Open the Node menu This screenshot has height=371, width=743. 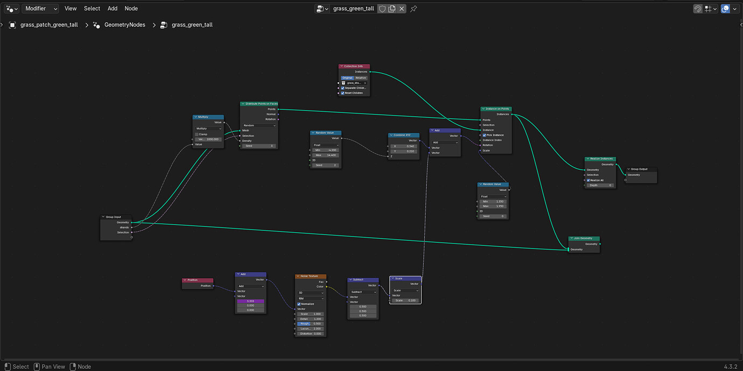pyautogui.click(x=131, y=9)
